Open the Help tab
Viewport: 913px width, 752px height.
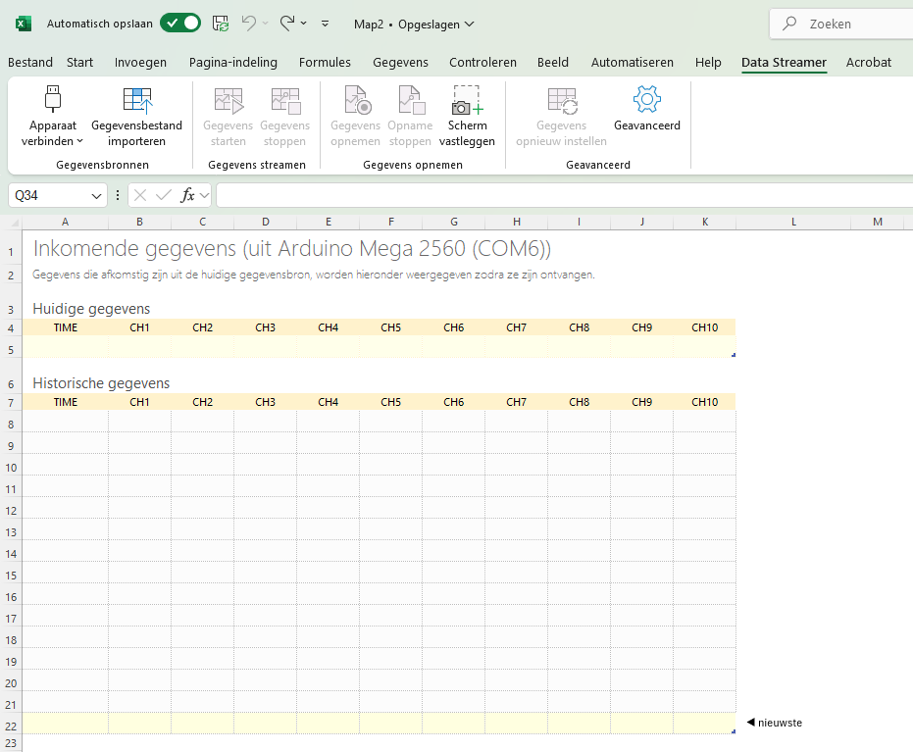tap(708, 63)
